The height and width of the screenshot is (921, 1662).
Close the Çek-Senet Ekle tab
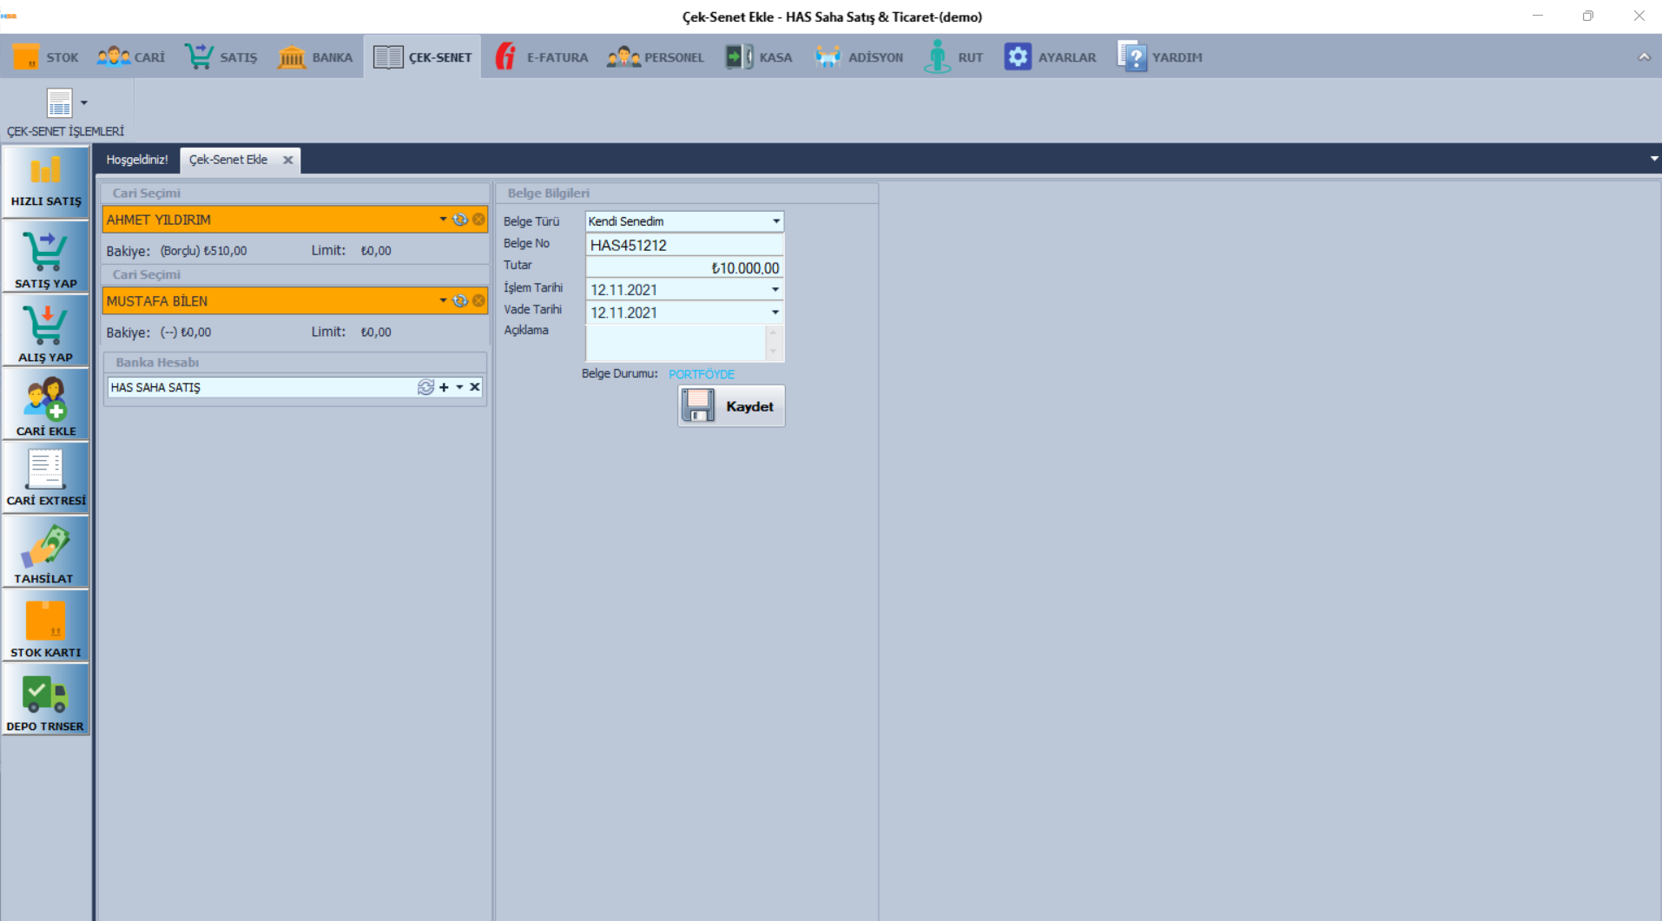click(287, 160)
